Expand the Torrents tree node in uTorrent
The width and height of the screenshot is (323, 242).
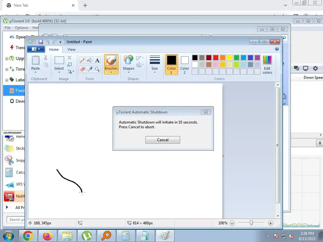pyautogui.click(x=7, y=69)
